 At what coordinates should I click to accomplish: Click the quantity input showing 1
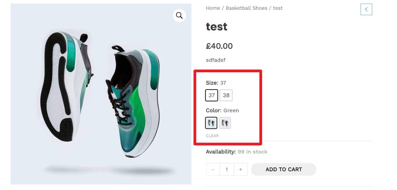[227, 169]
